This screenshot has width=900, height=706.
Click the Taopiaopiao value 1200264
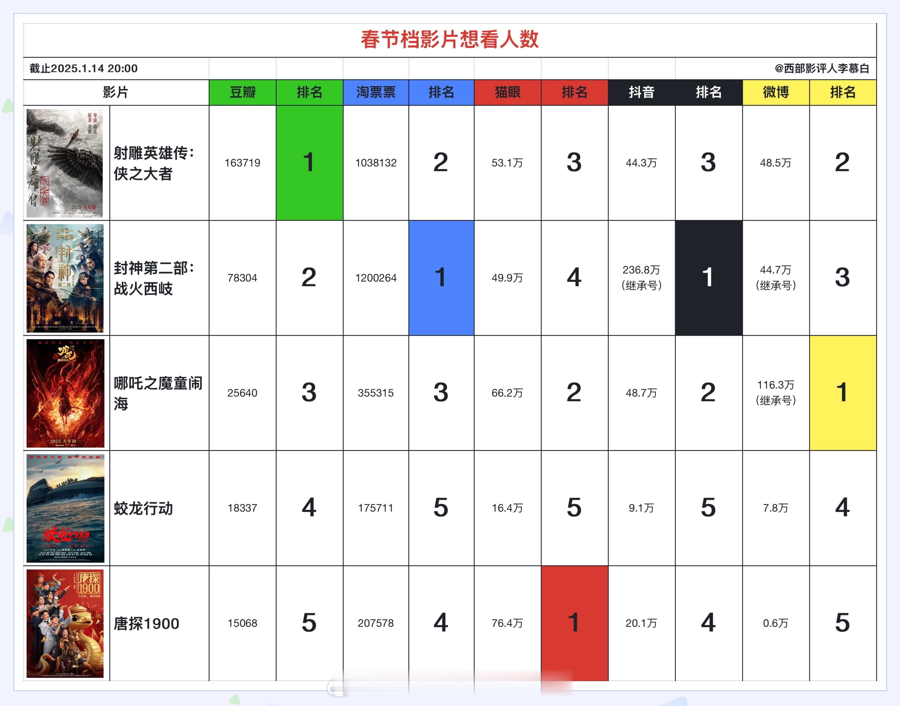[x=376, y=278]
